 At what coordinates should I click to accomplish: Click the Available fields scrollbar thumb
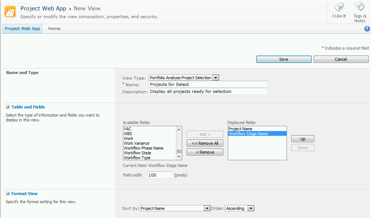[179, 151]
